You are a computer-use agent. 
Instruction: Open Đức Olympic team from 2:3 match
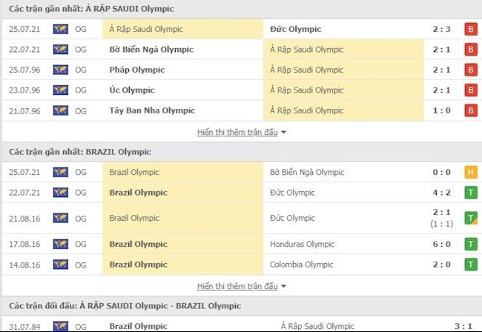(x=296, y=30)
